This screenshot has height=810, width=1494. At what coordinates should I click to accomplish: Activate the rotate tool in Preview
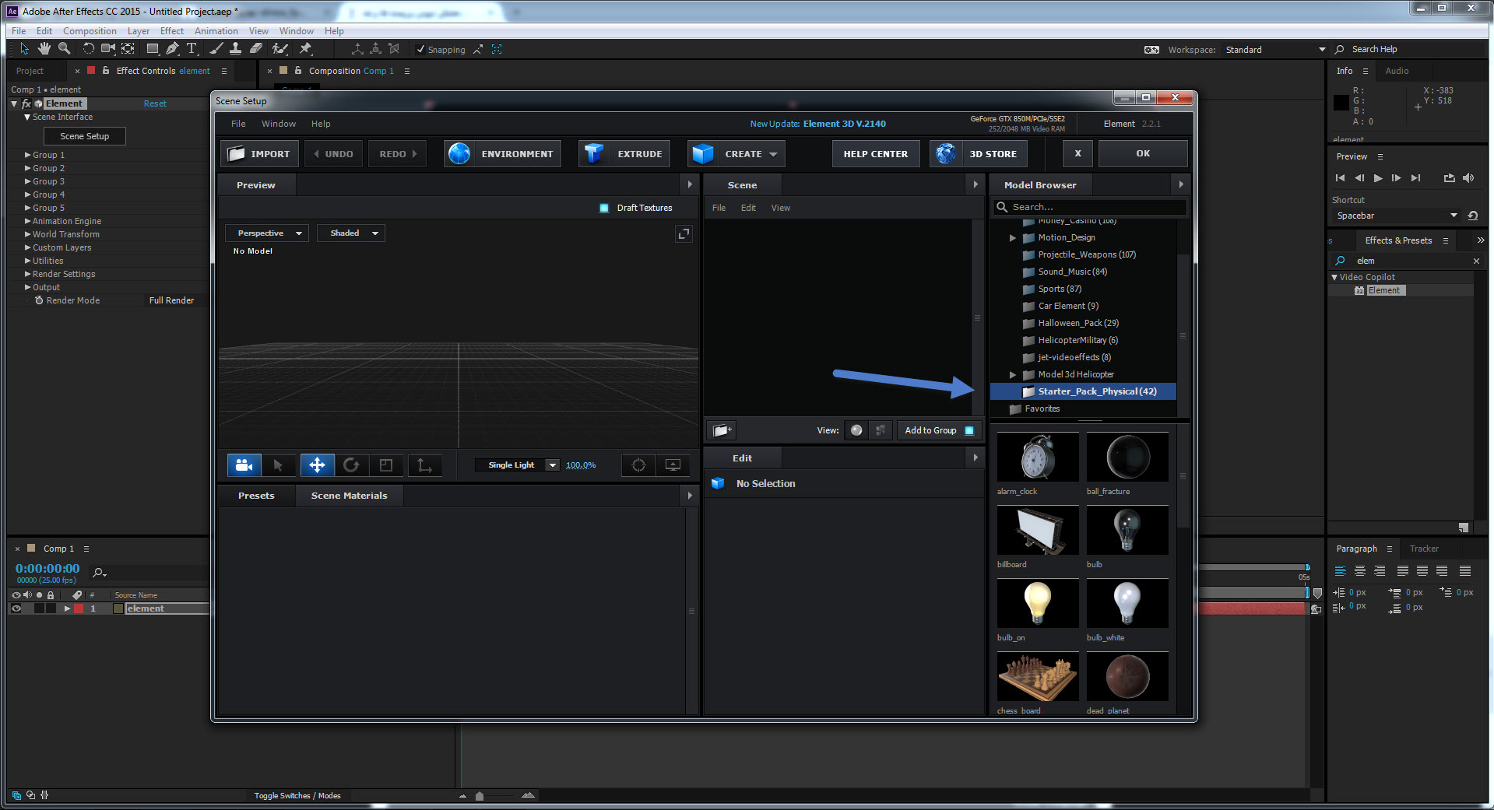click(x=351, y=465)
